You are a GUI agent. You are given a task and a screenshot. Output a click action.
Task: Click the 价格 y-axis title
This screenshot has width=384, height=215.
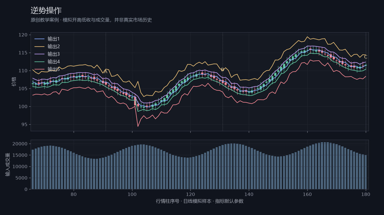point(14,82)
